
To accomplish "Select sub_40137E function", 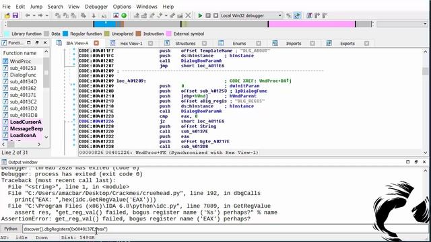I will click(23, 95).
